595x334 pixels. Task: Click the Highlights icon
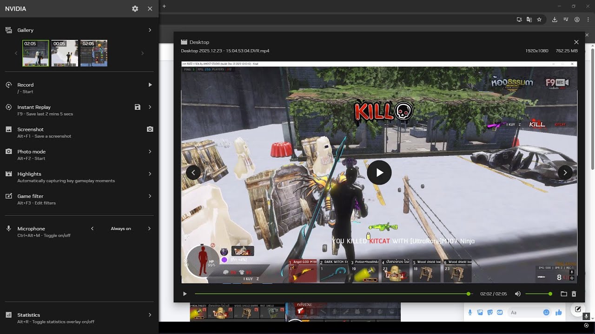coord(8,174)
